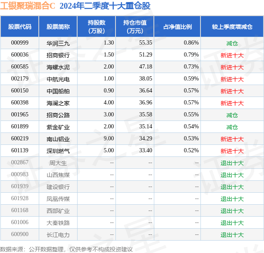Click the 海澜之家 stock name
264x253 pixels.
pyautogui.click(x=58, y=103)
